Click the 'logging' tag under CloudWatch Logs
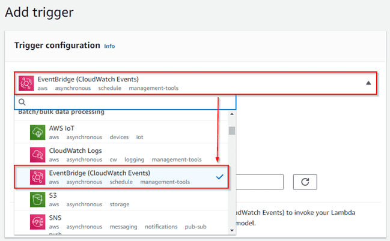Viewport: 390px width, 241px height. click(135, 159)
